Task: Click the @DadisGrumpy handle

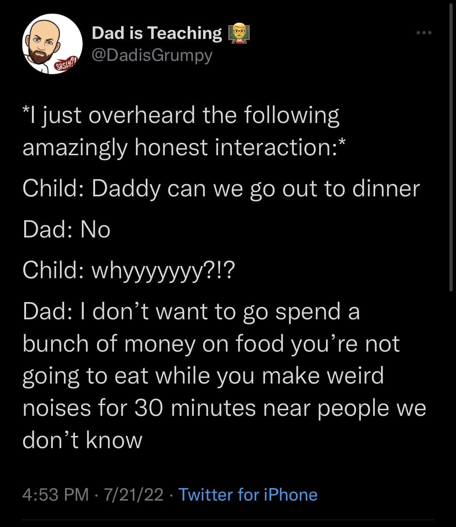Action: [152, 55]
